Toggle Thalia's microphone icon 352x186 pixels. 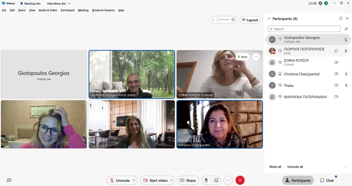click(x=346, y=85)
